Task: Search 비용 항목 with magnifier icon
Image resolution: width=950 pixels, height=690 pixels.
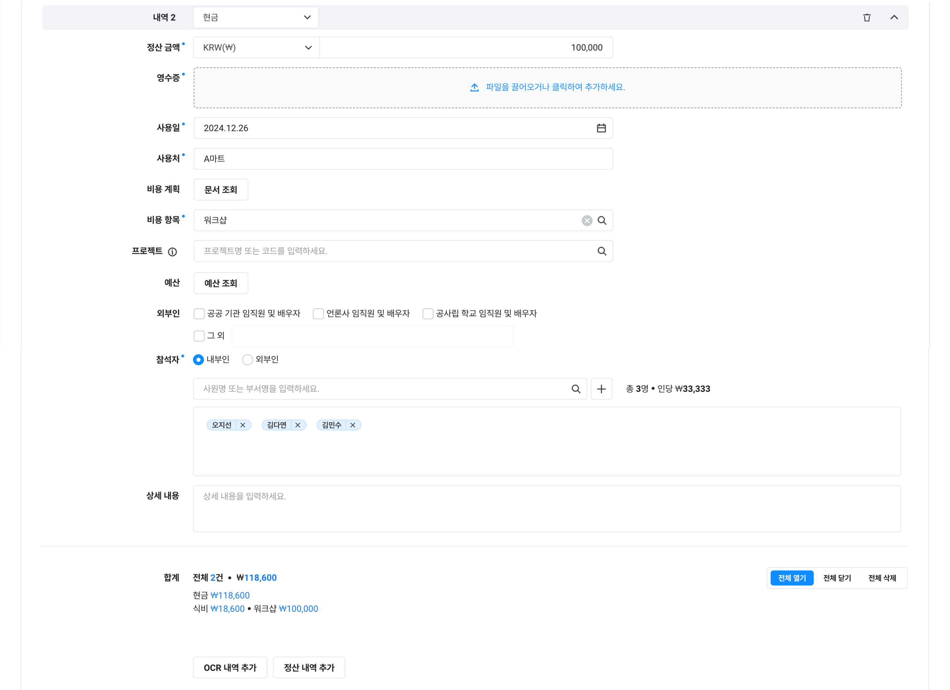Action: pyautogui.click(x=602, y=220)
